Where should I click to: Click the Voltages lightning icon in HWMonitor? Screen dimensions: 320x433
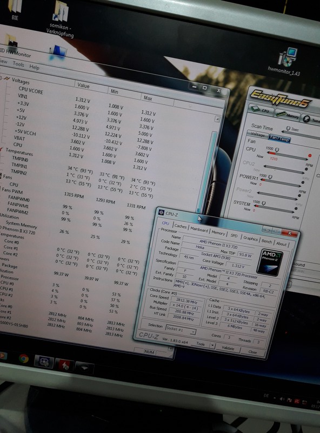(6, 78)
